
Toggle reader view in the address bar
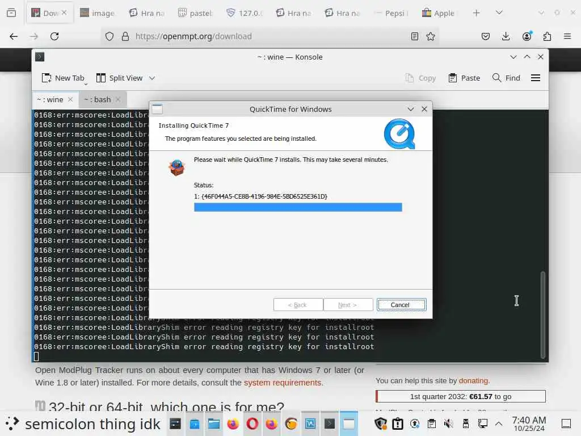click(415, 36)
